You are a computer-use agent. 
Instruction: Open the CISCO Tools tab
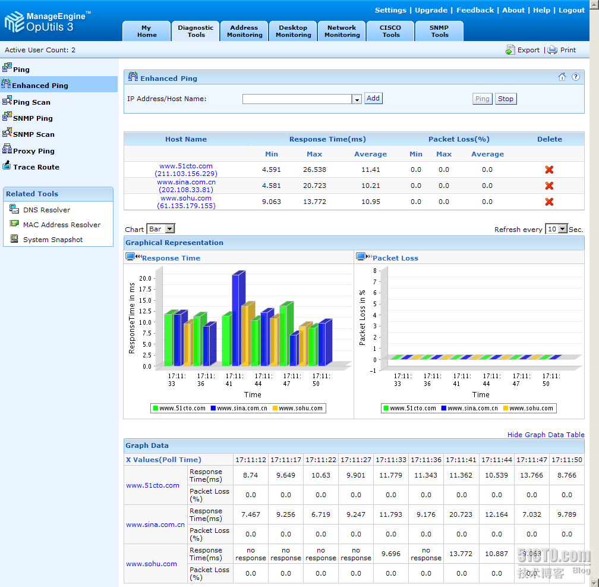click(390, 31)
